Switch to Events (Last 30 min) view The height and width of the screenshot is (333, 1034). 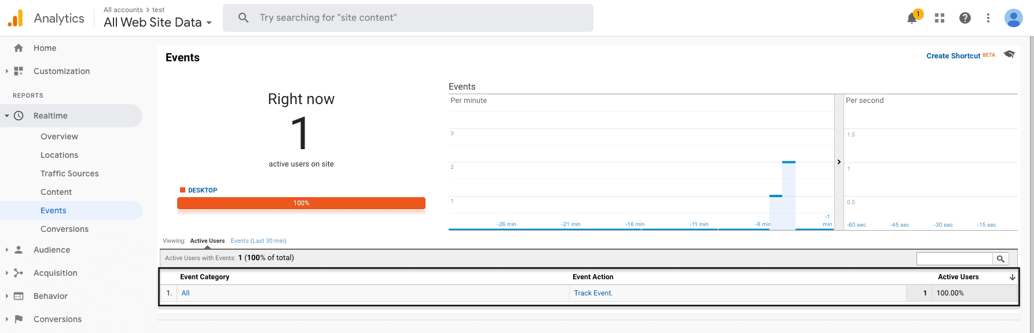(x=258, y=241)
